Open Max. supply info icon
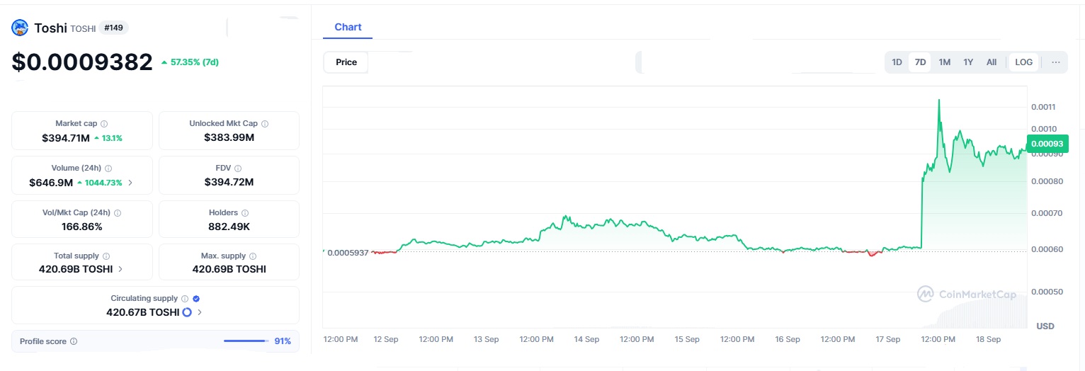Screen dimensions: 1085x371 click(x=253, y=256)
